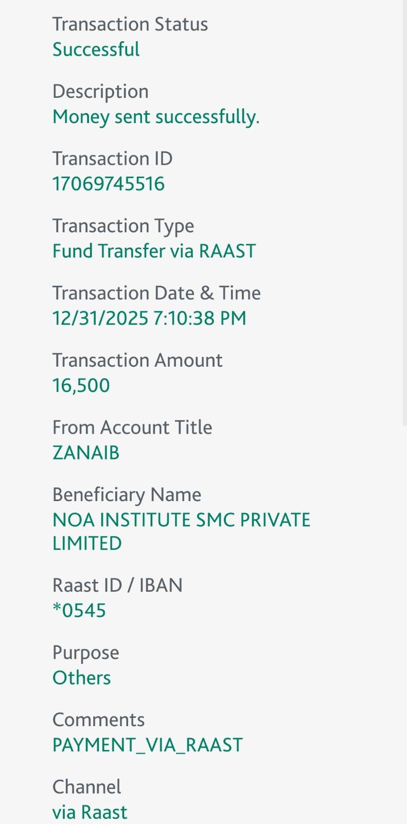Screen dimensions: 407x824
Task: Click the Transaction Type label
Action: click(x=123, y=226)
